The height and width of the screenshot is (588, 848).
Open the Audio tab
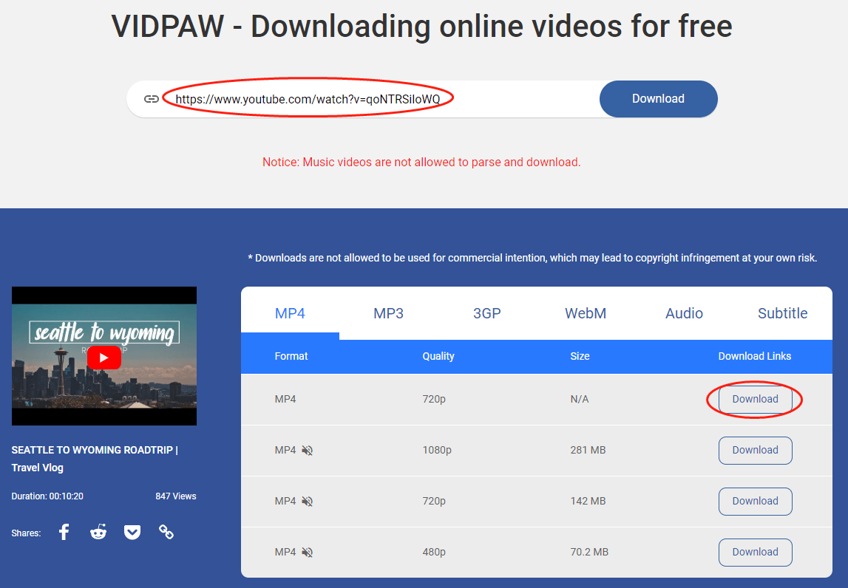coord(684,313)
